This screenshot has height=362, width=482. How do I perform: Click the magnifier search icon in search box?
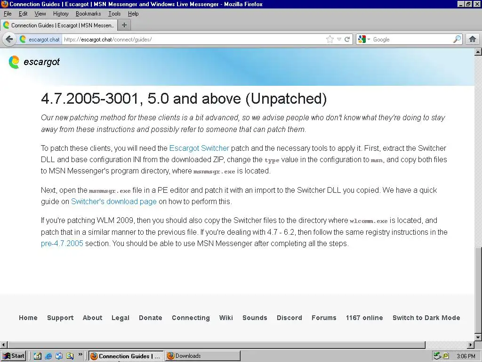[x=457, y=40]
